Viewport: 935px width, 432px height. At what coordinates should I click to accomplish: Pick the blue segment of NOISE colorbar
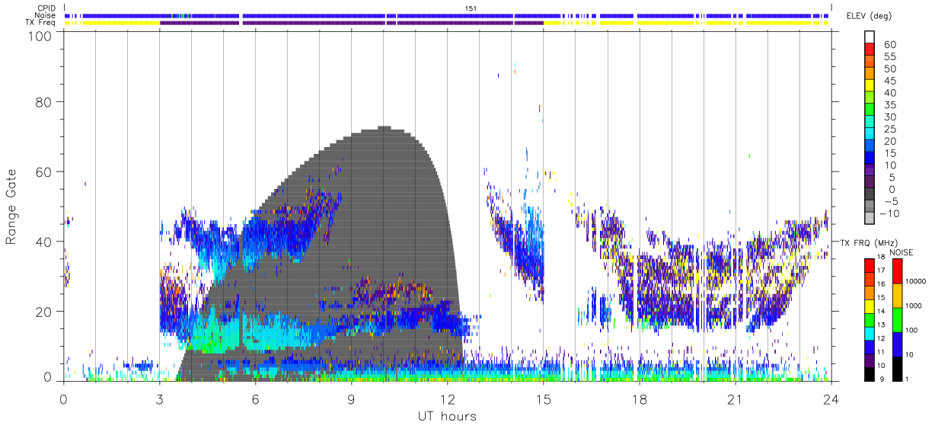[897, 344]
